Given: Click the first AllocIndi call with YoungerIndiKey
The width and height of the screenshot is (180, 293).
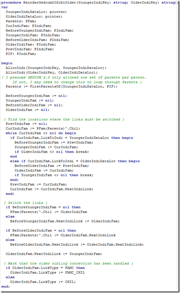Looking at the screenshot, I should coord(56,68).
